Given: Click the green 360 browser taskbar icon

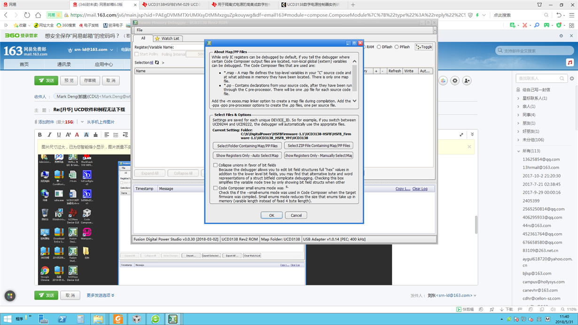Looking at the screenshot, I should (x=155, y=319).
